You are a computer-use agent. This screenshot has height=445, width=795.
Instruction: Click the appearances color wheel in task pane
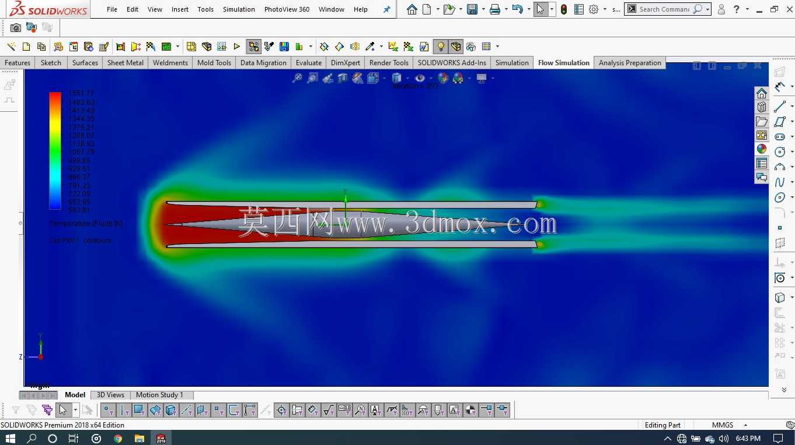tap(762, 149)
